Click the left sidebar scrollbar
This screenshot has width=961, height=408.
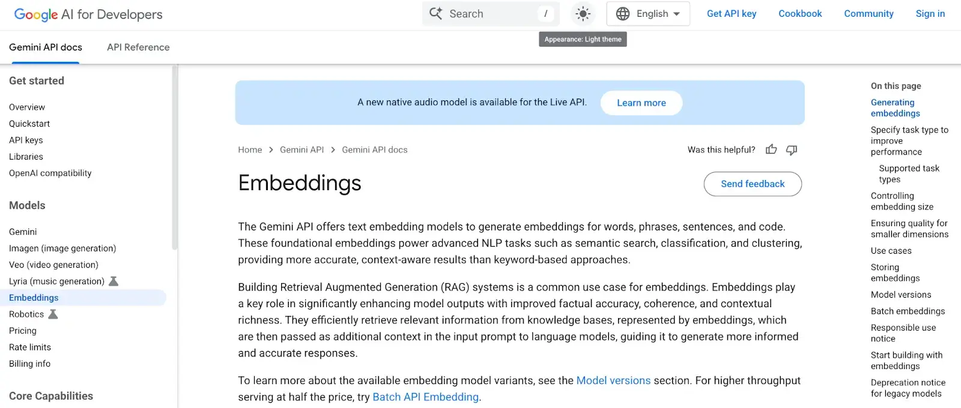(175, 157)
